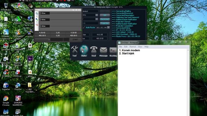Click the Set button in the modem app
This screenshot has width=207, height=116.
pyautogui.click(x=105, y=15)
